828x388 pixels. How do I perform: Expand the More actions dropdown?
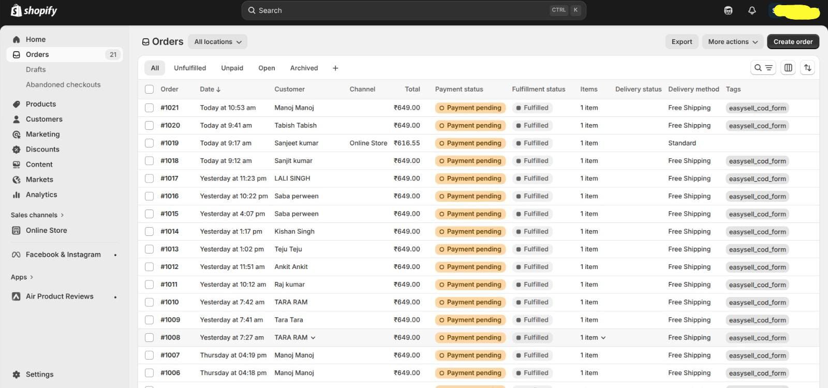732,42
